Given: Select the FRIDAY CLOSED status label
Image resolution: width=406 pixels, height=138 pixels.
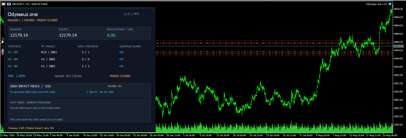Looking at the screenshot, I should click(120, 76).
